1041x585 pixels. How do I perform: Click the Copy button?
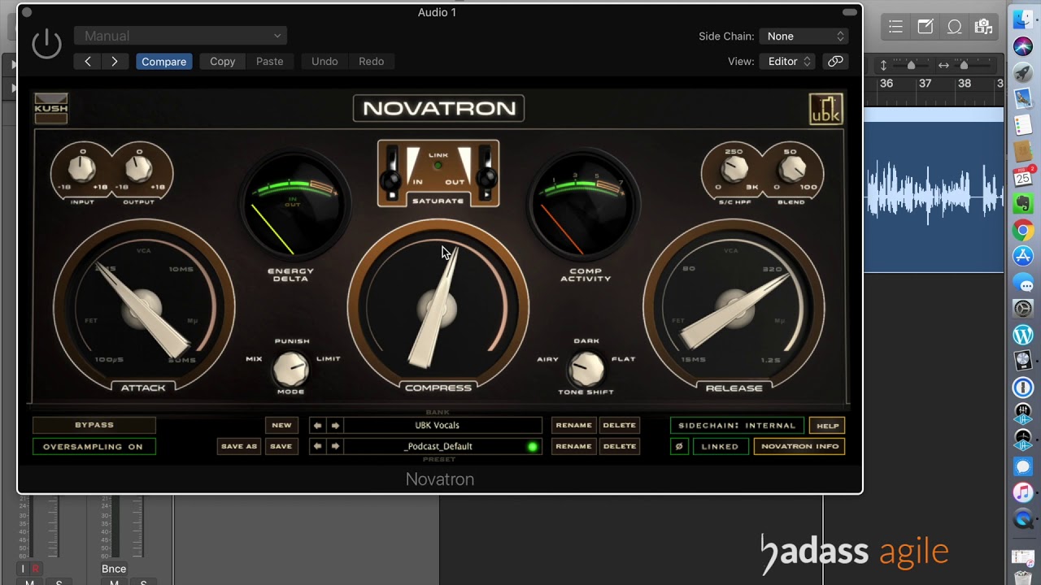(222, 61)
